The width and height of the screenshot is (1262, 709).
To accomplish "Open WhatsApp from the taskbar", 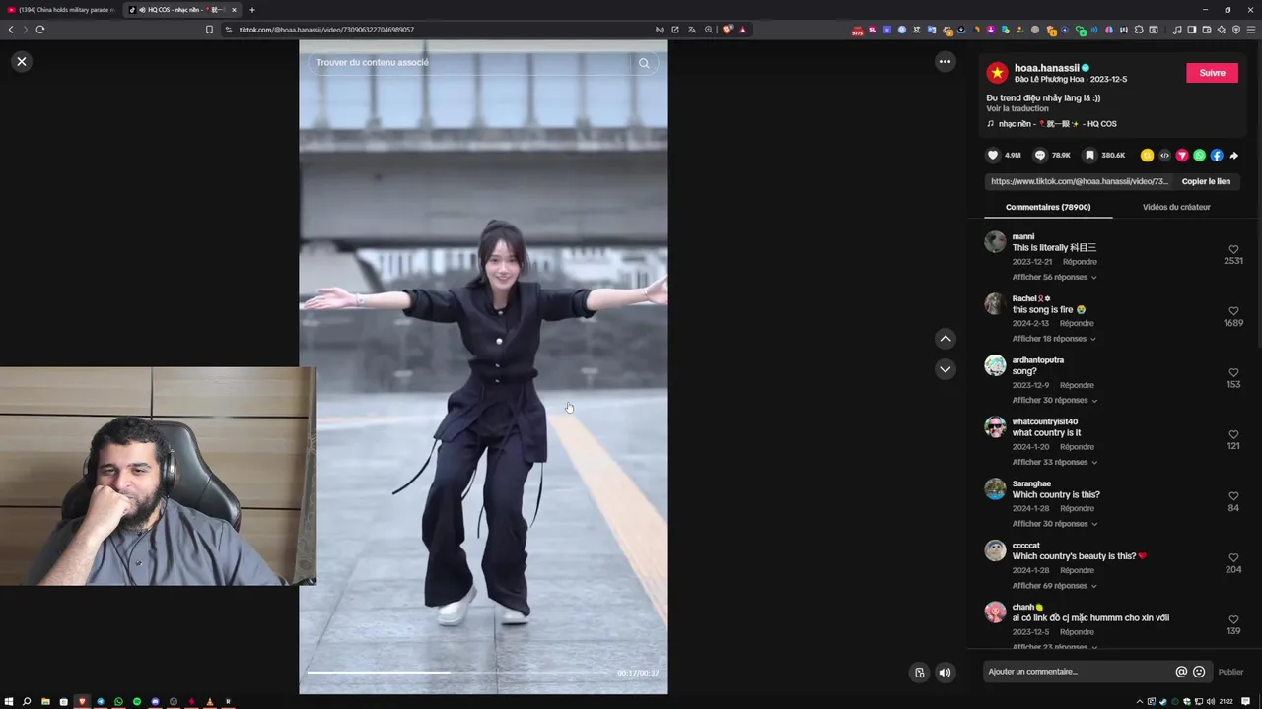I will tap(118, 701).
